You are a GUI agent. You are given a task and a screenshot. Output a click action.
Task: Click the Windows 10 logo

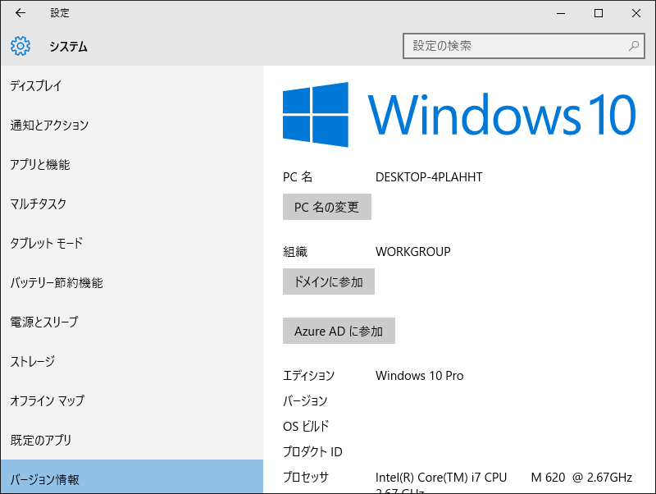pyautogui.click(x=459, y=114)
